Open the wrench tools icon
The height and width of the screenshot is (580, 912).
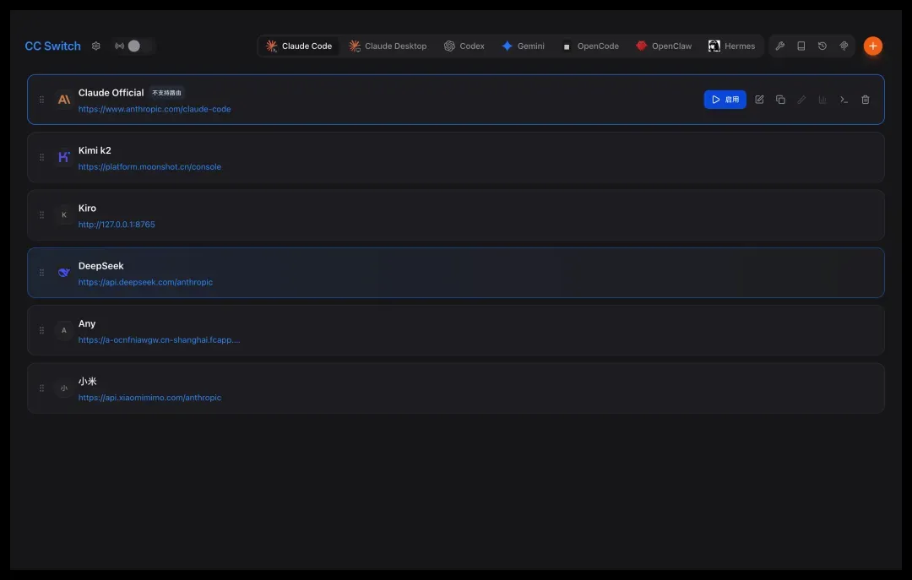[780, 46]
